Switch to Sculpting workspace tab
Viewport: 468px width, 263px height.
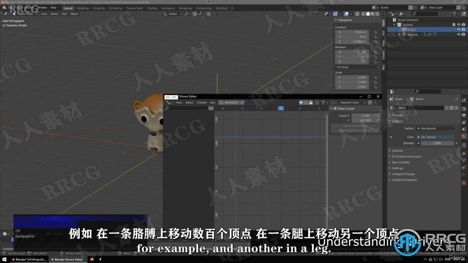point(98,8)
